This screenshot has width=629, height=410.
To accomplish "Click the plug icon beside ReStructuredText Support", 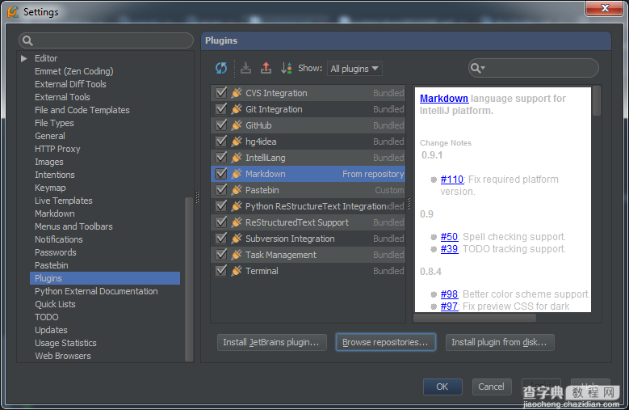I will [x=237, y=222].
